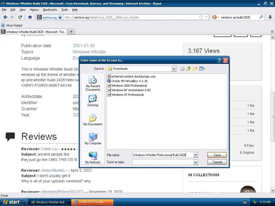The width and height of the screenshot is (275, 206).
Task: Go back with the browser Back arrow
Action: 5,17
